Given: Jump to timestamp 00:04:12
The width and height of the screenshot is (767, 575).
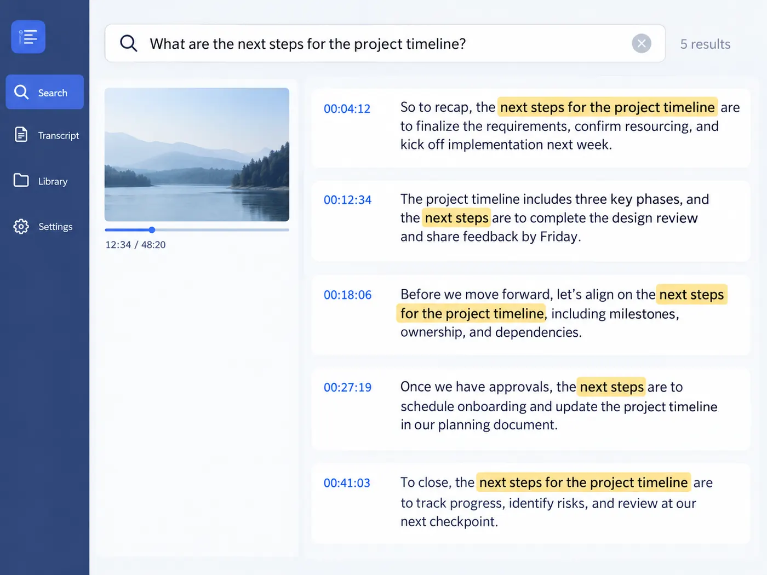Looking at the screenshot, I should [x=347, y=108].
